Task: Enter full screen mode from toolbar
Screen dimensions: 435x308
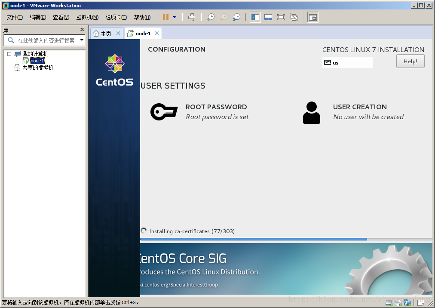Action: point(281,17)
